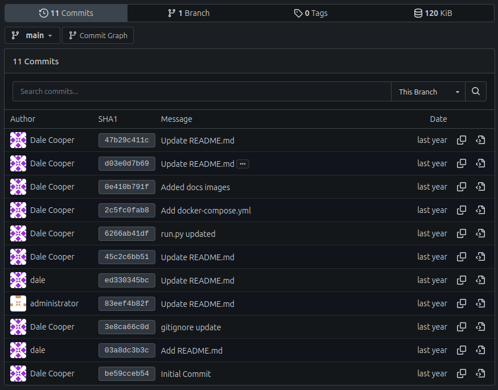Click administrator's avatar image

pos(18,303)
